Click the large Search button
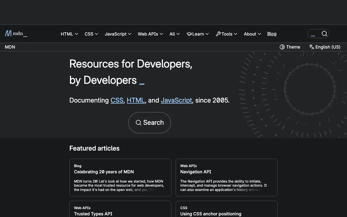The width and height of the screenshot is (347, 217). 150,123
